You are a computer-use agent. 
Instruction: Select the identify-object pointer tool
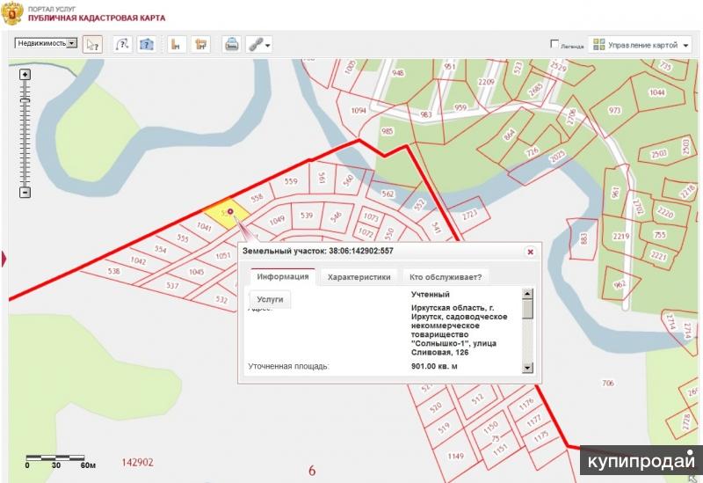(x=93, y=45)
